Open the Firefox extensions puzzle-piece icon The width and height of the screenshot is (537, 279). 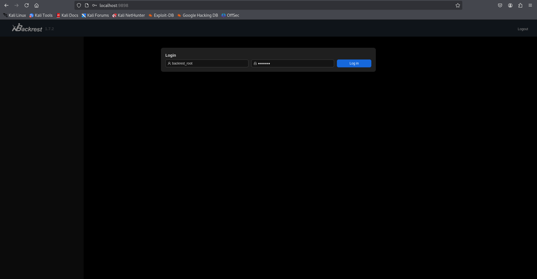[520, 5]
